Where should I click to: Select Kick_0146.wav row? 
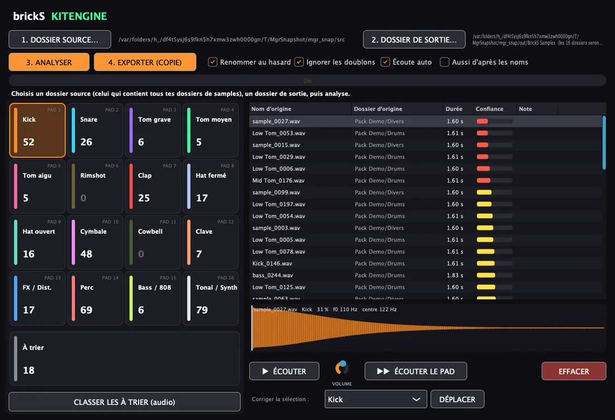click(x=425, y=263)
